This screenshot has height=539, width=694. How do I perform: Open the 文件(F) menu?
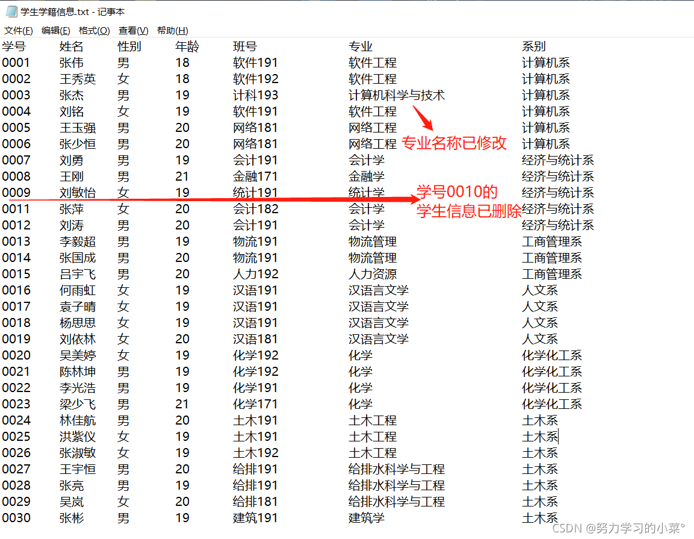coord(19,31)
